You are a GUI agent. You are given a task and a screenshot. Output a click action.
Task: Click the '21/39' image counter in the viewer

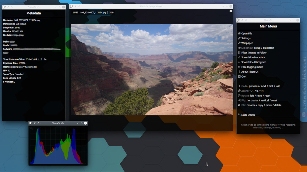pyautogui.click(x=75, y=12)
